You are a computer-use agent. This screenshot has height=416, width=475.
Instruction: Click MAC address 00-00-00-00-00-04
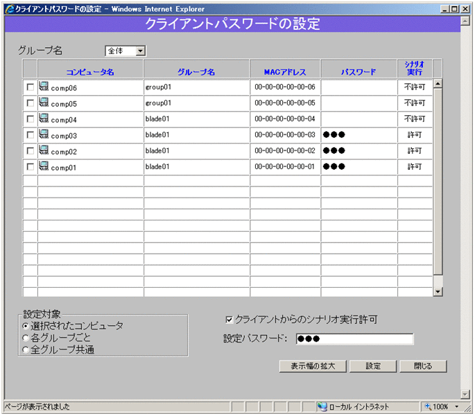tap(285, 119)
